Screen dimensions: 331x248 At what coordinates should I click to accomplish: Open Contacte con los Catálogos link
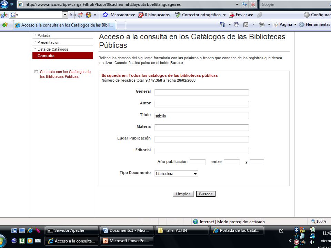click(65, 74)
